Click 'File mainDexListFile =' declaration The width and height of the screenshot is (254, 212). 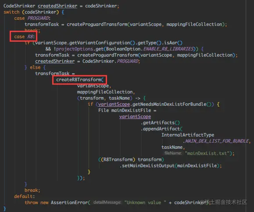click(x=127, y=110)
